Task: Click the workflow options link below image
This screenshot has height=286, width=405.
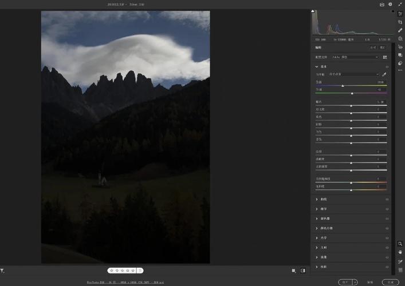Action: click(124, 282)
